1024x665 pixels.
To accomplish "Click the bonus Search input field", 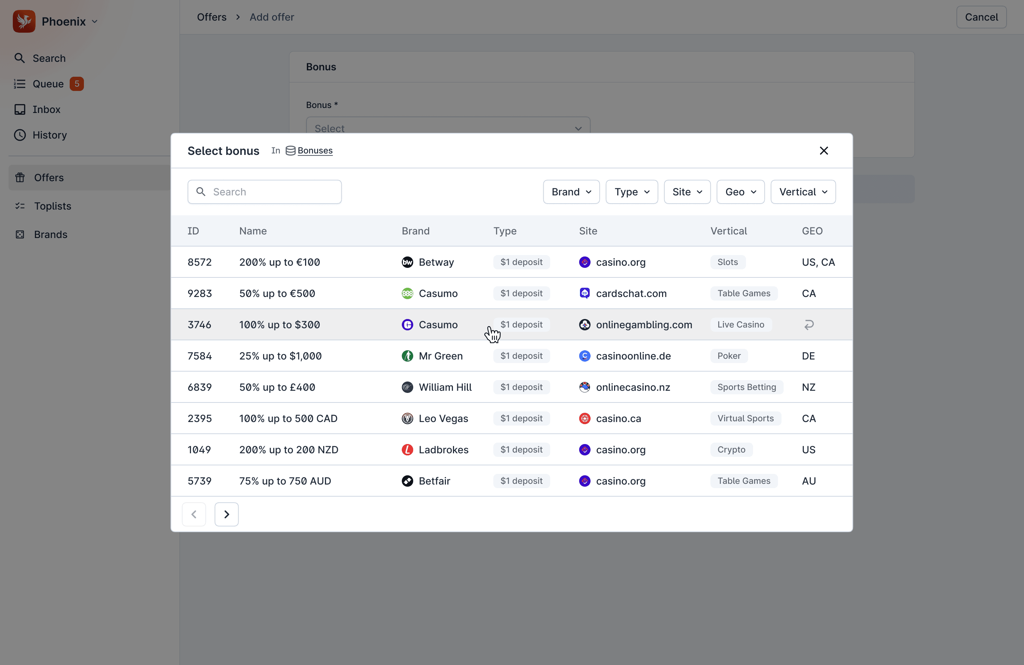I will click(x=271, y=192).
